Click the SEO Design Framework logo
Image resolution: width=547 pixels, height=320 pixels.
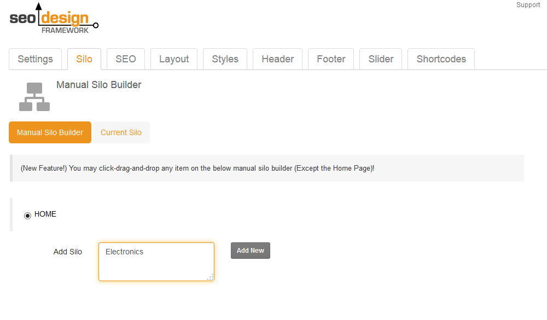(54, 18)
